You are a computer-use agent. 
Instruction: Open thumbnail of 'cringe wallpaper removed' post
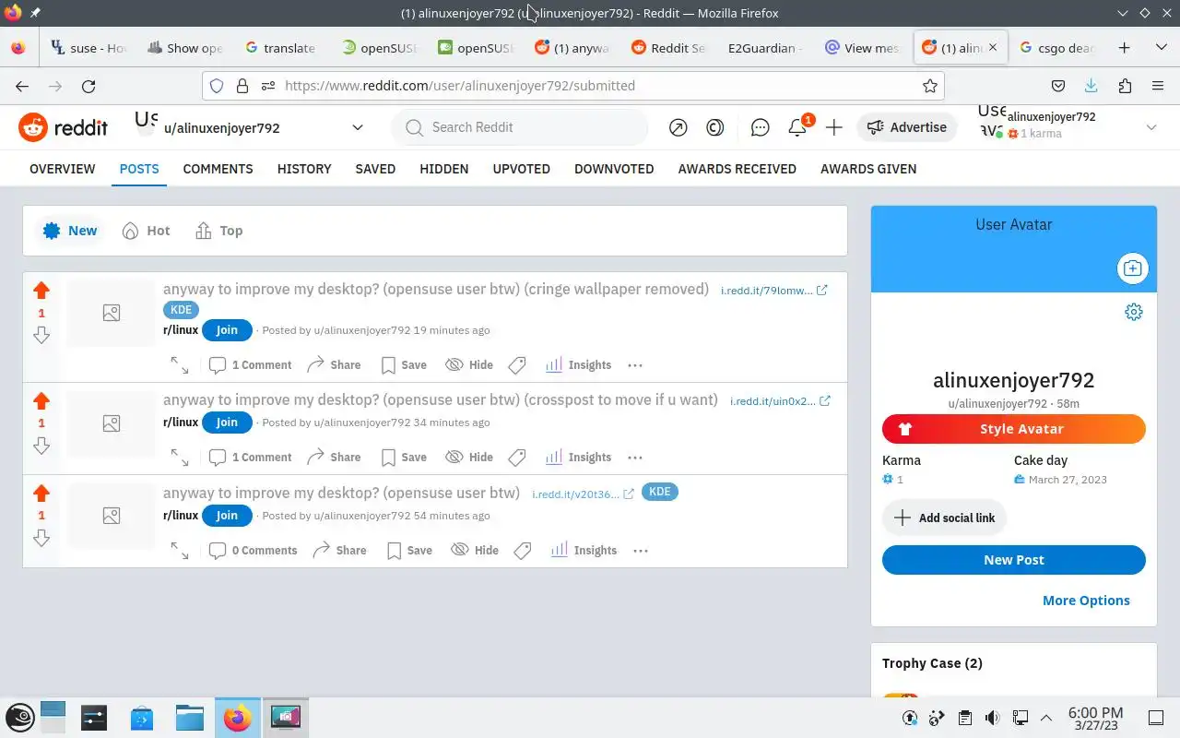coord(111,314)
